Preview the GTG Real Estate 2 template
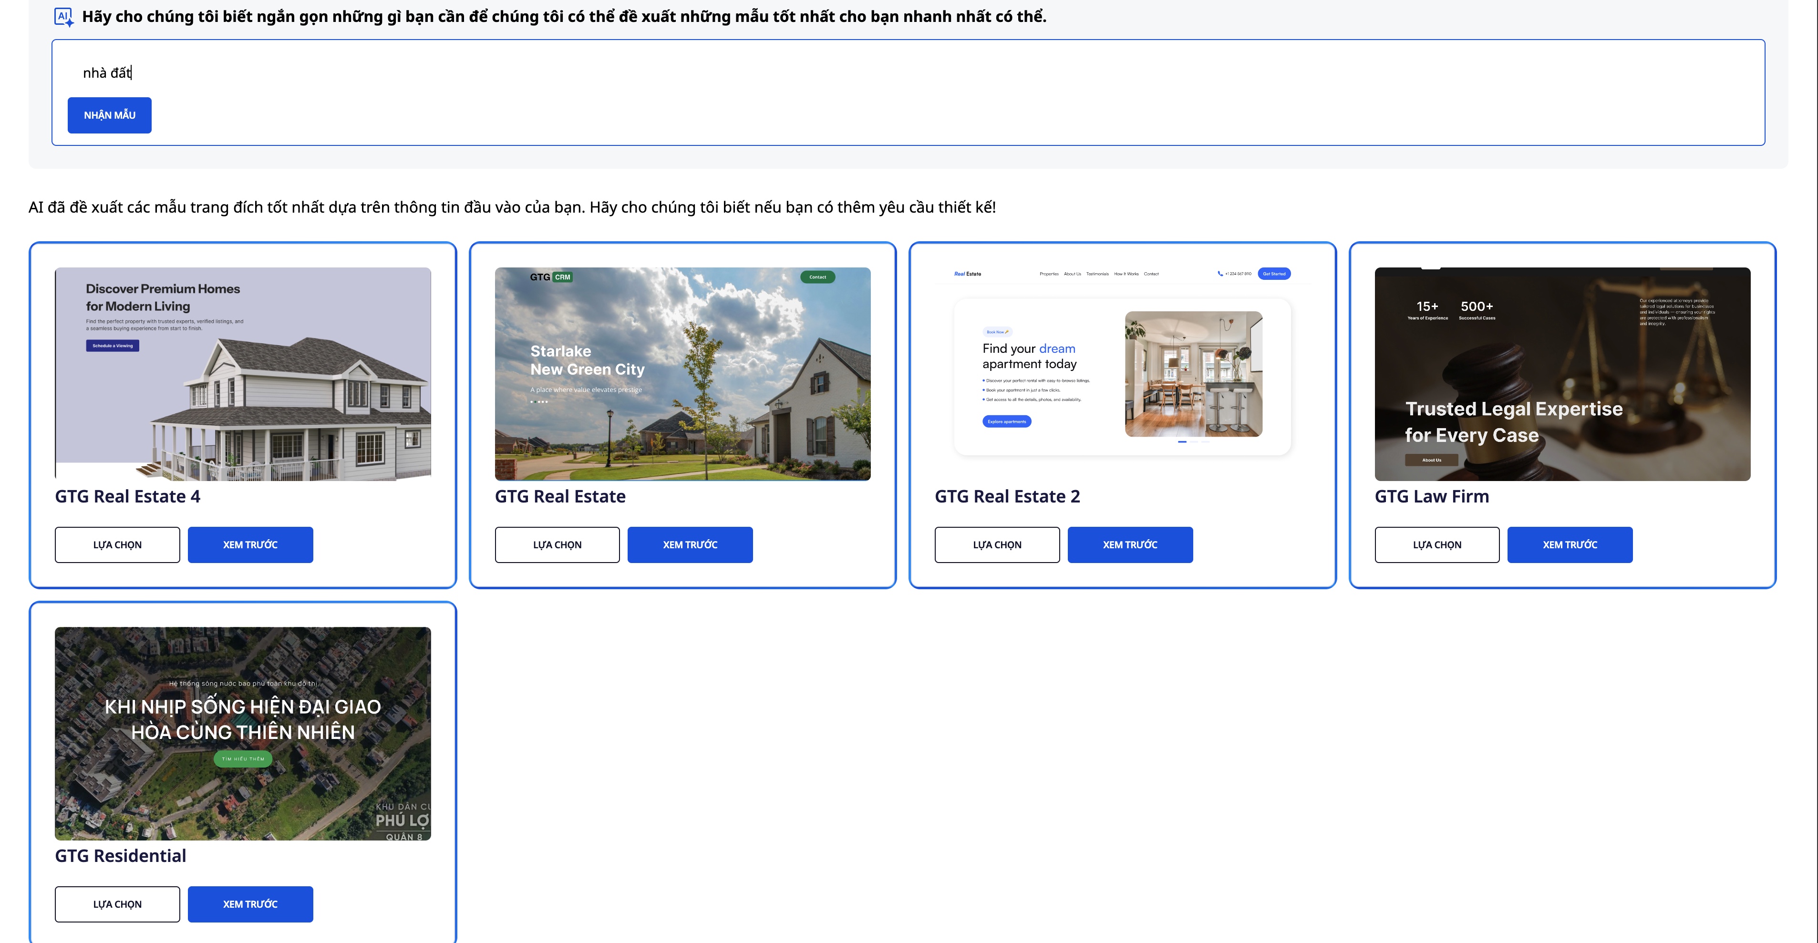Screen dimensions: 1818x943 pos(1130,544)
